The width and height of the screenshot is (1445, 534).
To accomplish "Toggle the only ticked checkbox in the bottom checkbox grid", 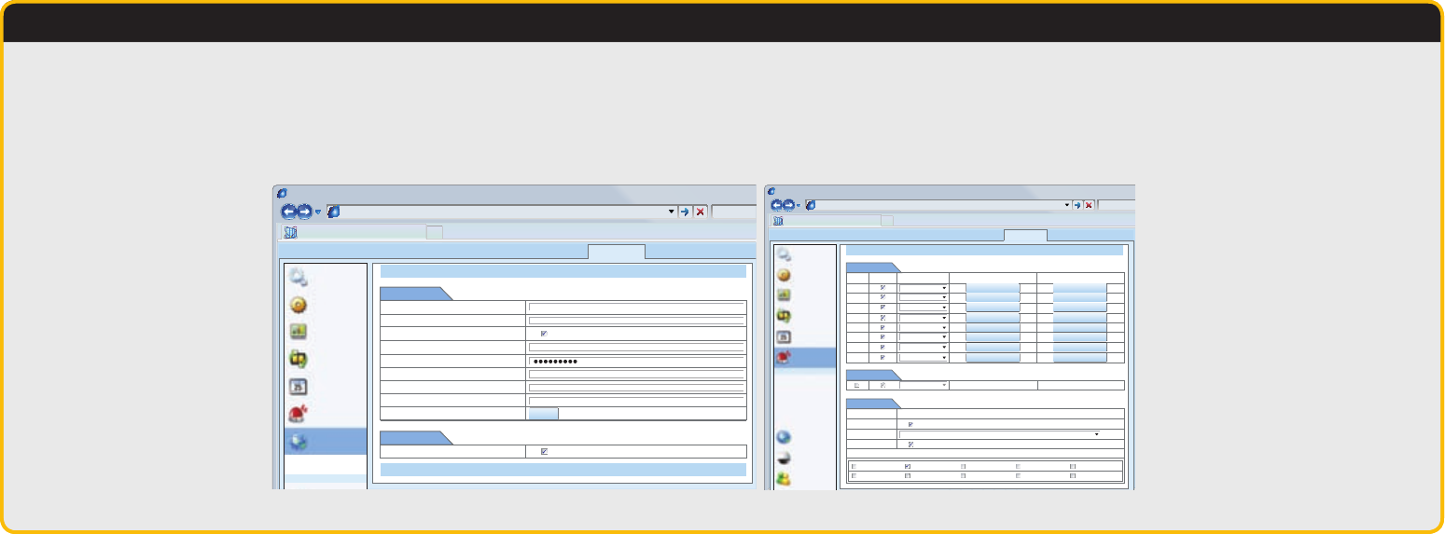I will [x=908, y=465].
